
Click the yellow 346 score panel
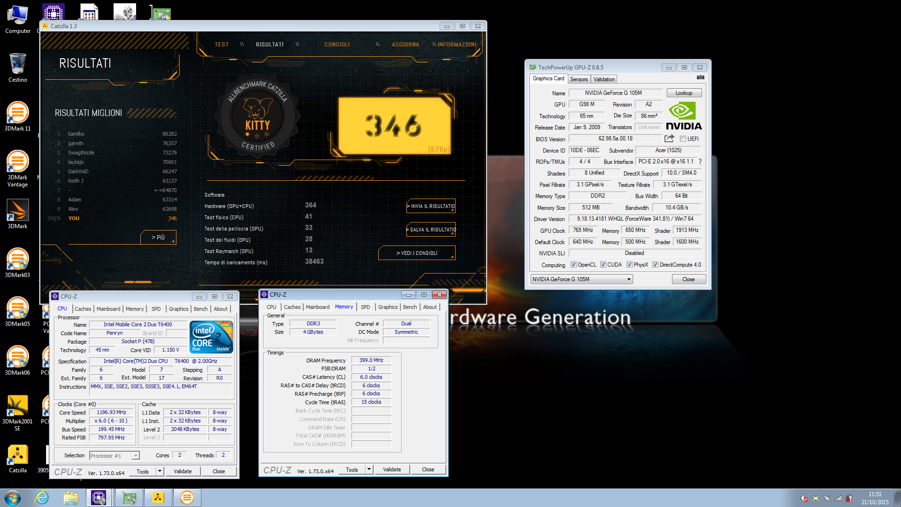394,125
